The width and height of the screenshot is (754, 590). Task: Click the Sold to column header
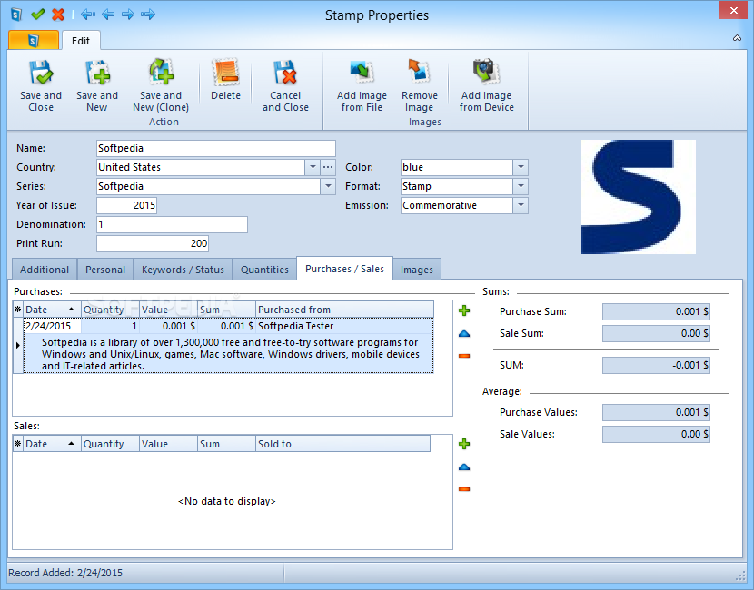tap(342, 444)
